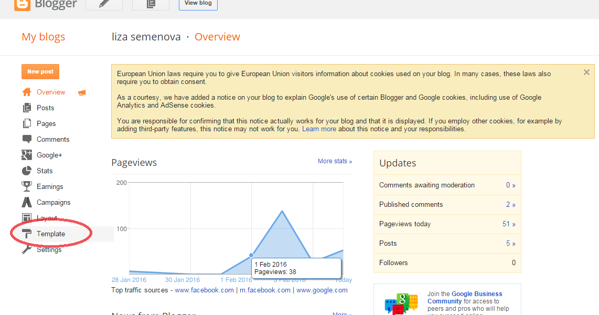
Task: Click the Stats pie chart icon
Action: point(27,171)
